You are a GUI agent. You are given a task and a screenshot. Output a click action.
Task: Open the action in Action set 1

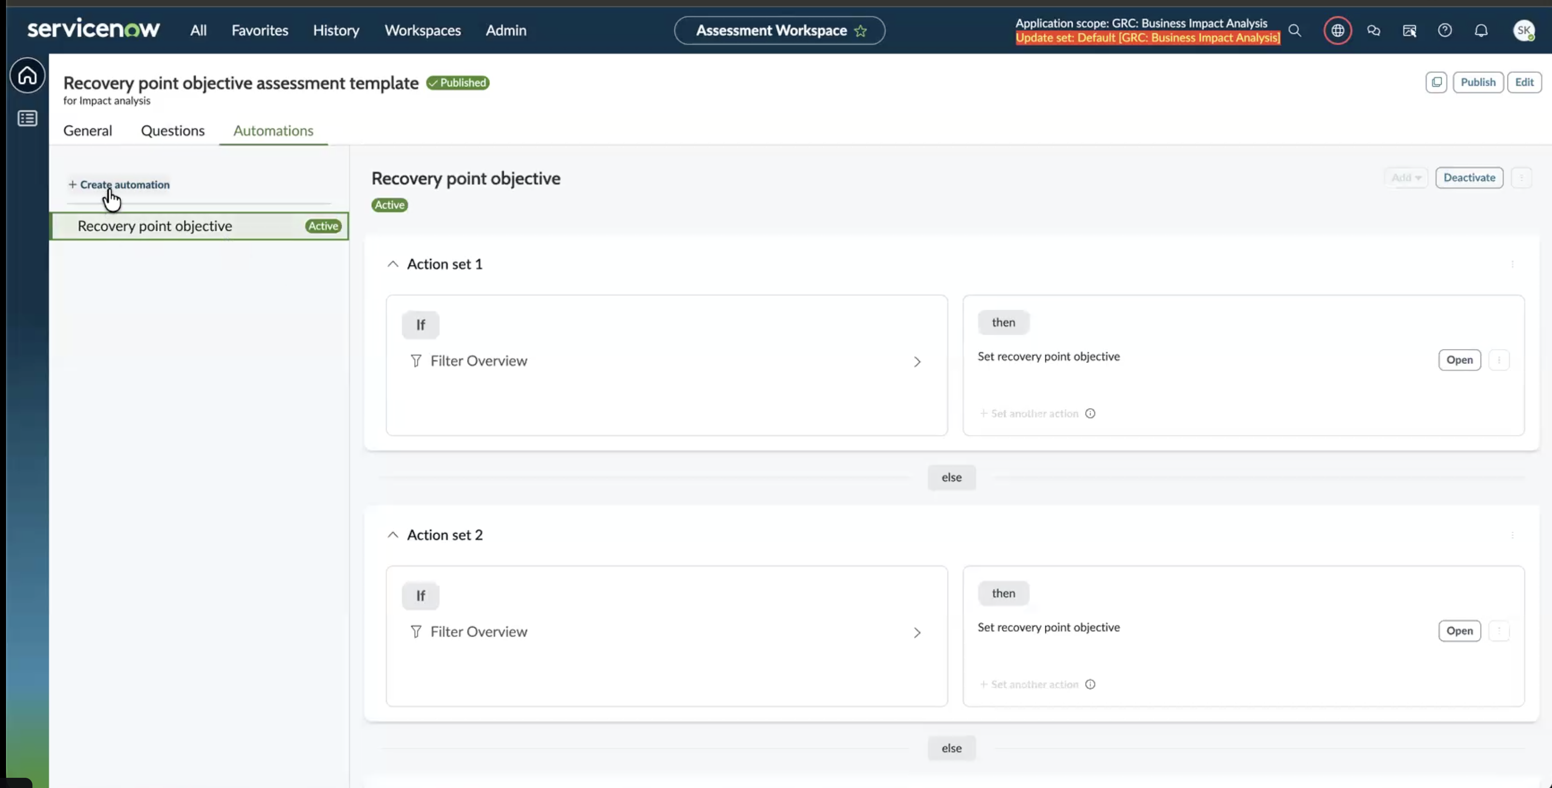coord(1459,360)
